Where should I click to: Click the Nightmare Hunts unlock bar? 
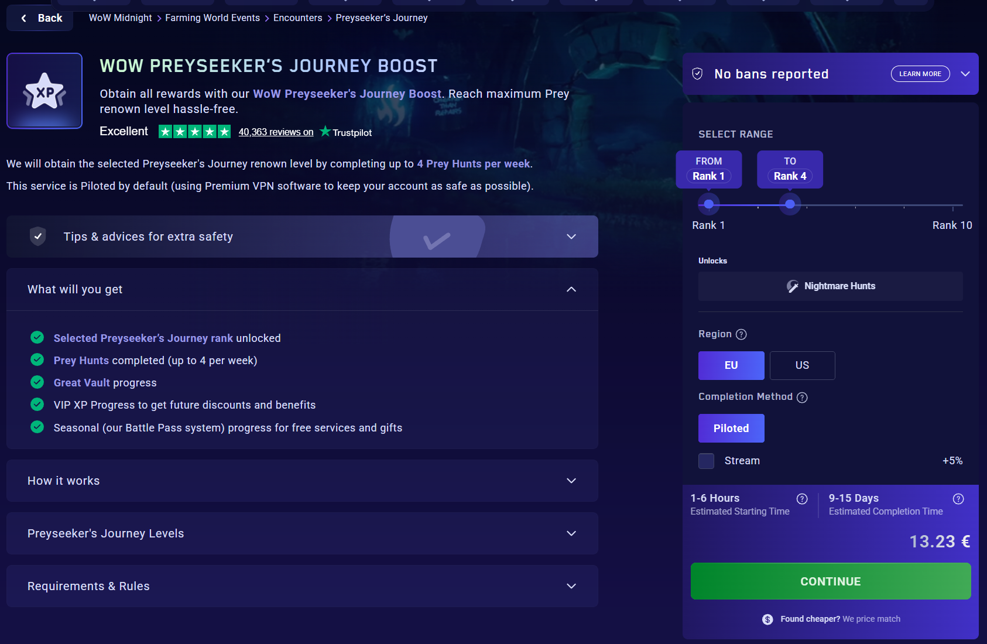tap(831, 286)
